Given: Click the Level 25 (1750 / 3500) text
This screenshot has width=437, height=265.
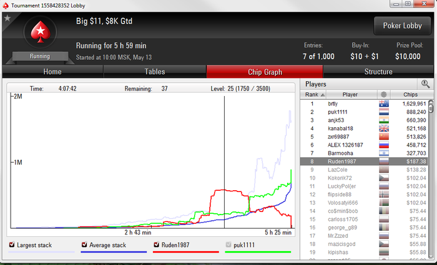Looking at the screenshot, I should click(x=240, y=89).
